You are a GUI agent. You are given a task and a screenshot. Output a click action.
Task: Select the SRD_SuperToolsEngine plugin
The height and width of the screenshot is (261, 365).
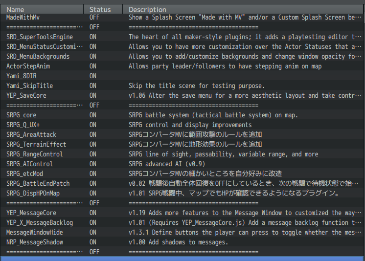click(182, 37)
